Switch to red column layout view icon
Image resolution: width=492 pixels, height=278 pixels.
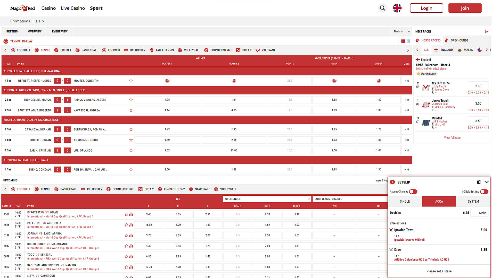pyautogui.click(x=403, y=41)
